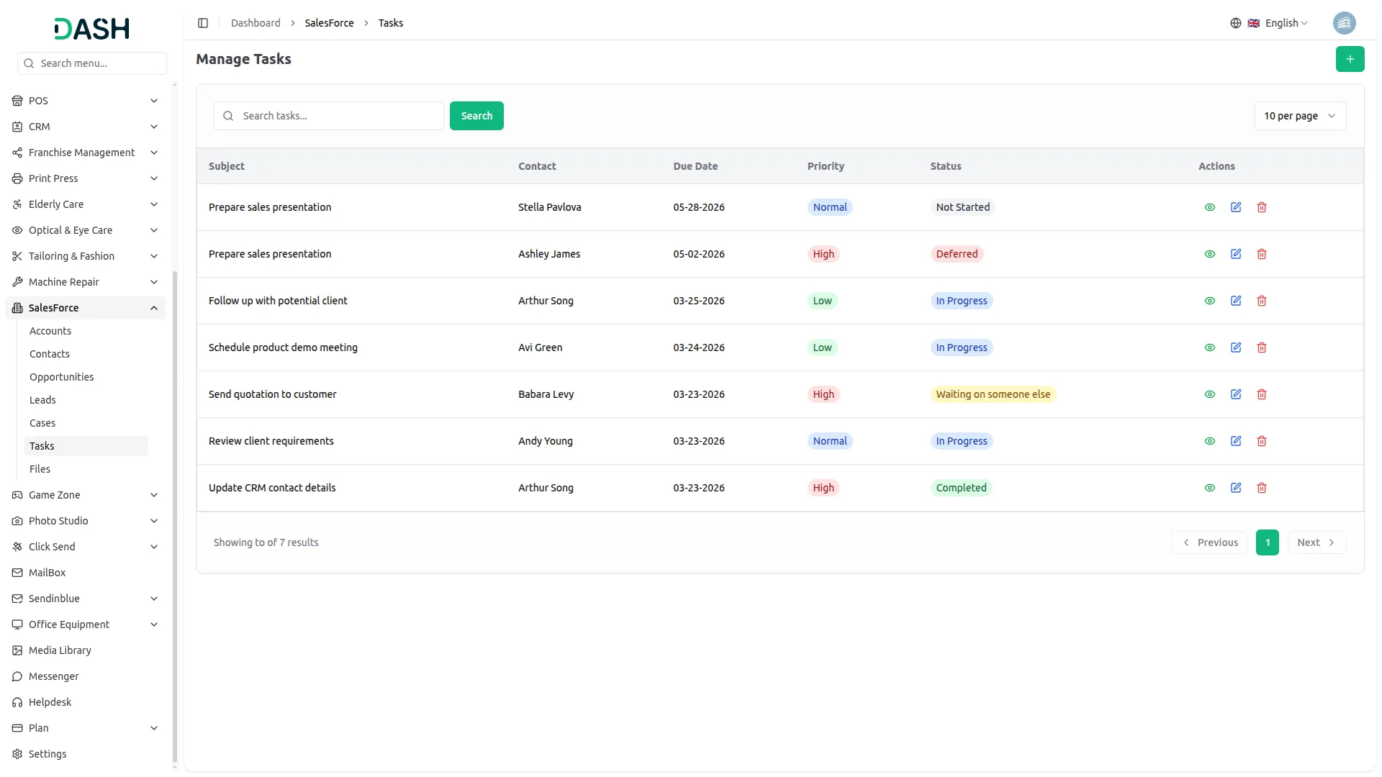Click the globe language icon

tap(1236, 23)
